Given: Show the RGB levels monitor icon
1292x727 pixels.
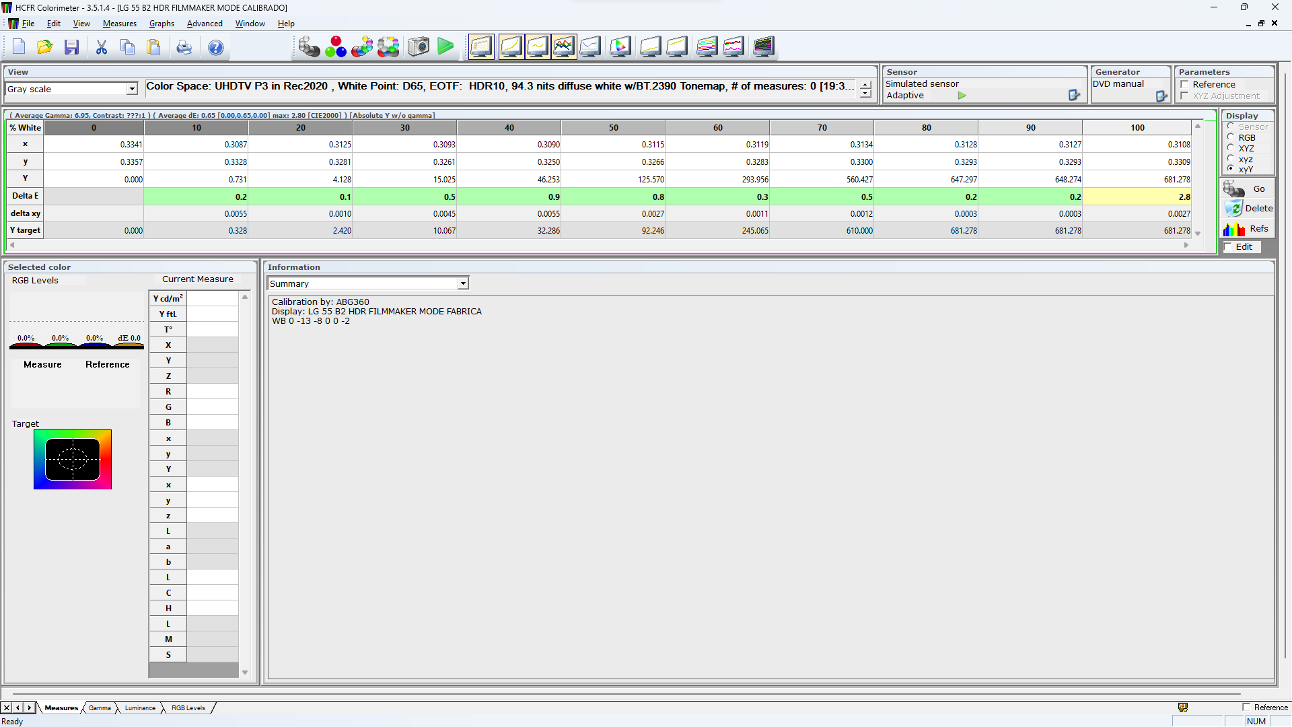Looking at the screenshot, I should 564,46.
